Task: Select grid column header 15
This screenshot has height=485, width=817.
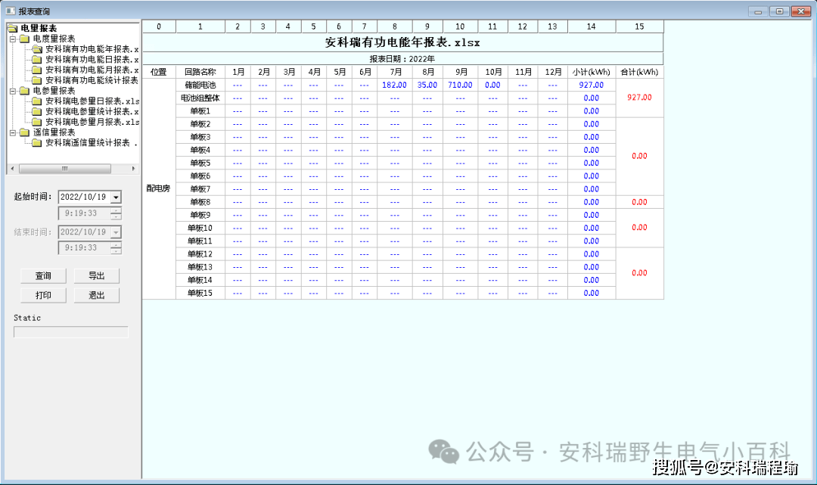Action: coord(639,26)
